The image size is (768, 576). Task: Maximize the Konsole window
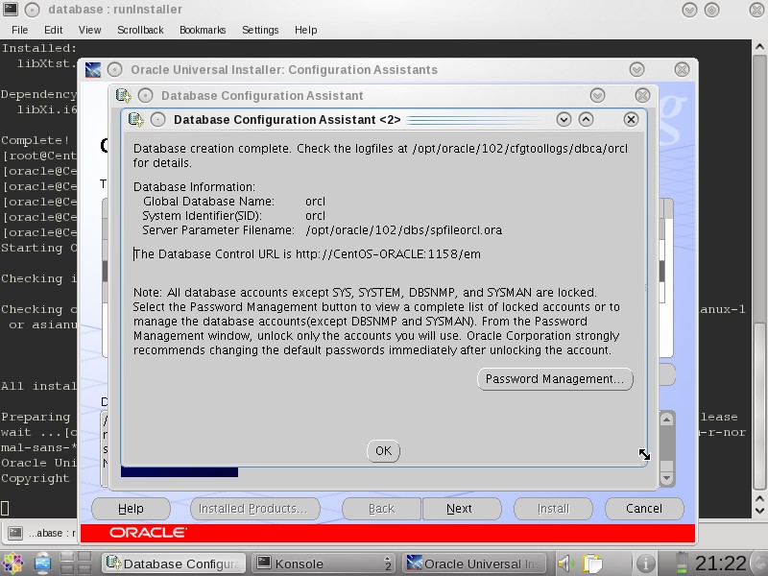click(x=711, y=10)
